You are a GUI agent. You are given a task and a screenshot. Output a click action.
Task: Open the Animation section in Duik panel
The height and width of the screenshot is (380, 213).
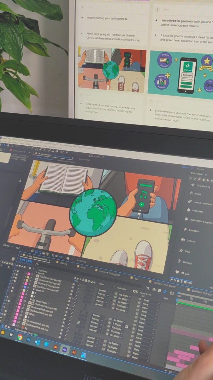pos(191,231)
